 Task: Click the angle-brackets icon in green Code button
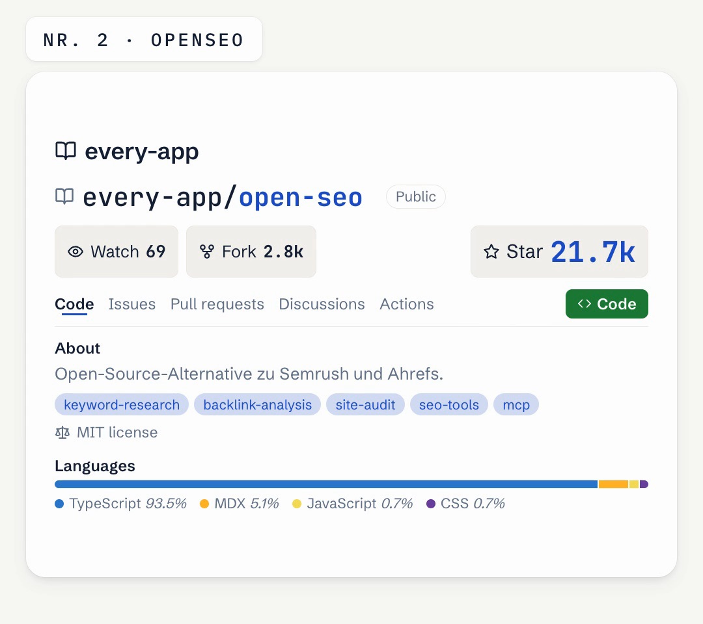click(584, 304)
